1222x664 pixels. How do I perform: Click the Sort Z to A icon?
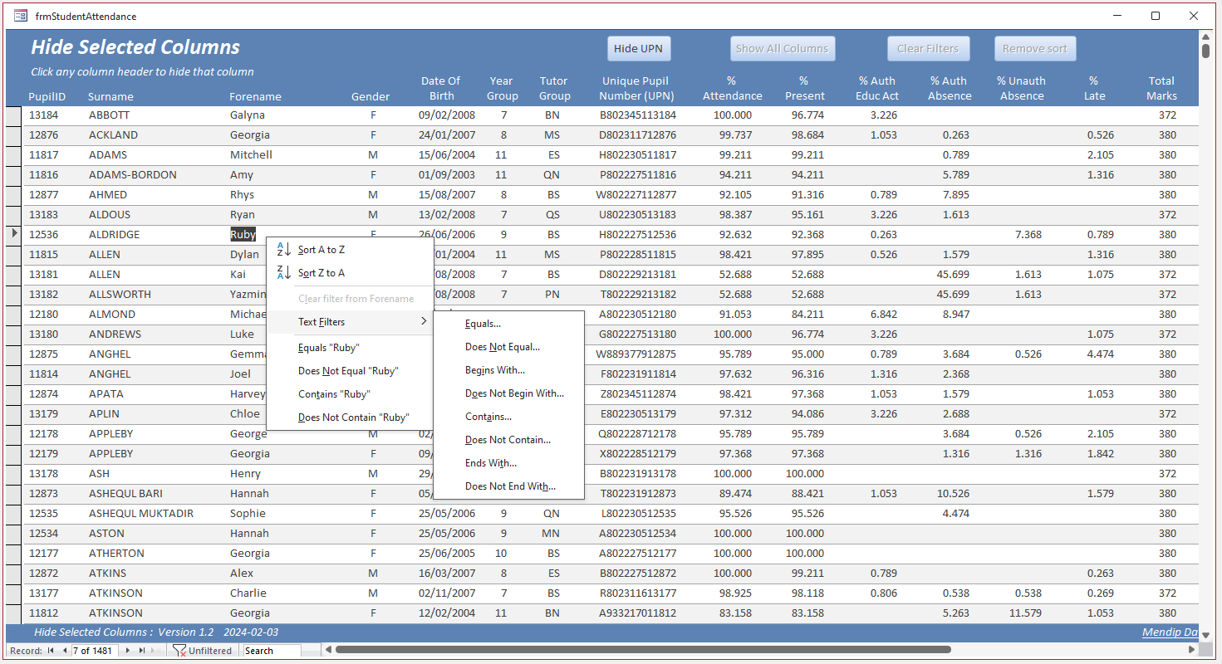(x=283, y=272)
